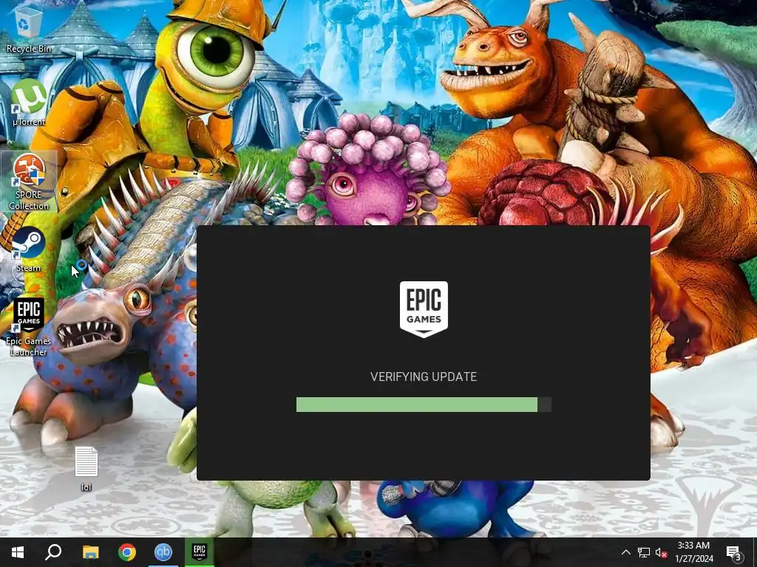Click the muted volume tray icon
Image resolution: width=757 pixels, height=567 pixels.
(x=662, y=552)
